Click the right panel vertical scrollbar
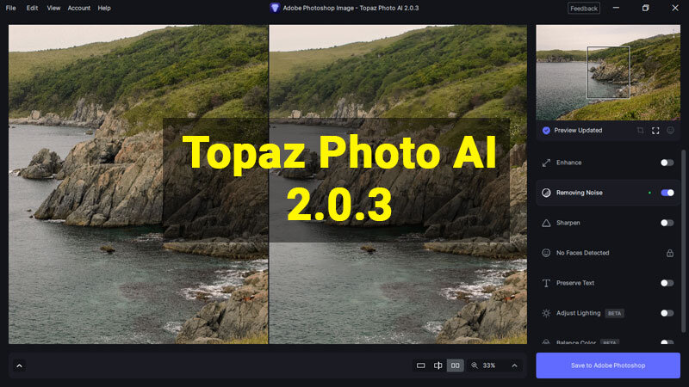 (x=683, y=242)
